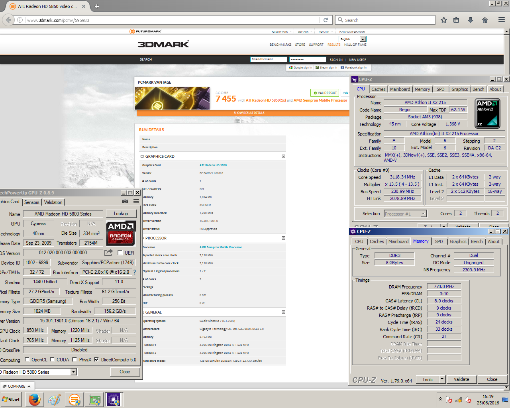Collapse the Graphics Card section
The width and height of the screenshot is (510, 408).
point(283,156)
